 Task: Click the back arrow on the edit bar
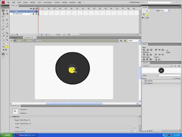tap(11, 41)
